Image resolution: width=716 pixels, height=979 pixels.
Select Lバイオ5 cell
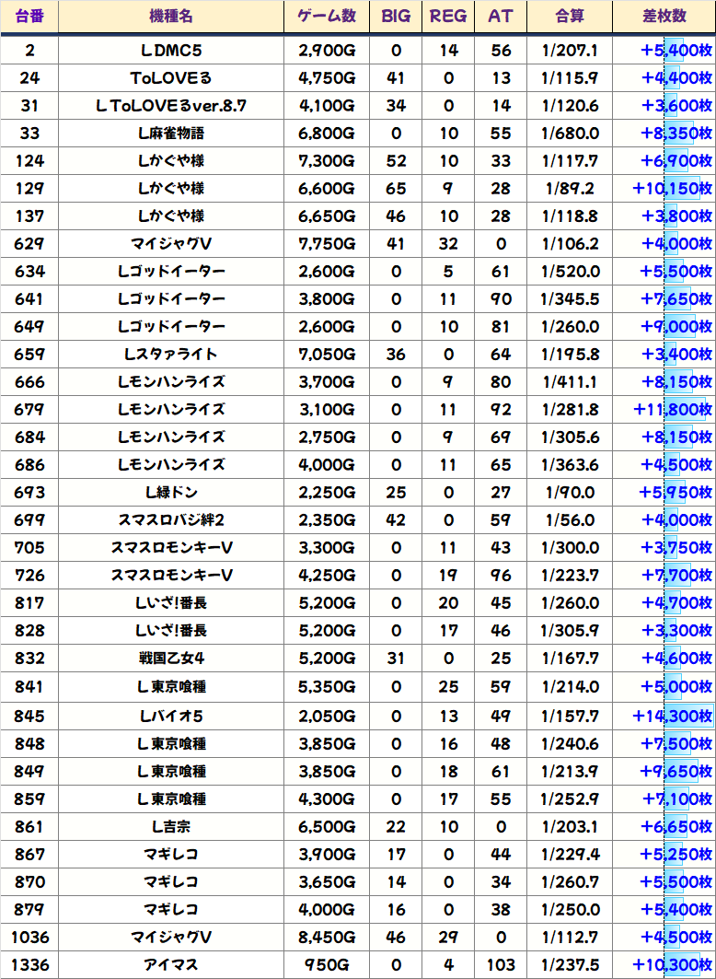click(x=171, y=717)
